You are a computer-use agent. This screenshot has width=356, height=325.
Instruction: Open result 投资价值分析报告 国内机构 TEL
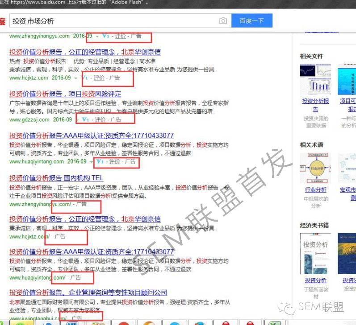56,178
